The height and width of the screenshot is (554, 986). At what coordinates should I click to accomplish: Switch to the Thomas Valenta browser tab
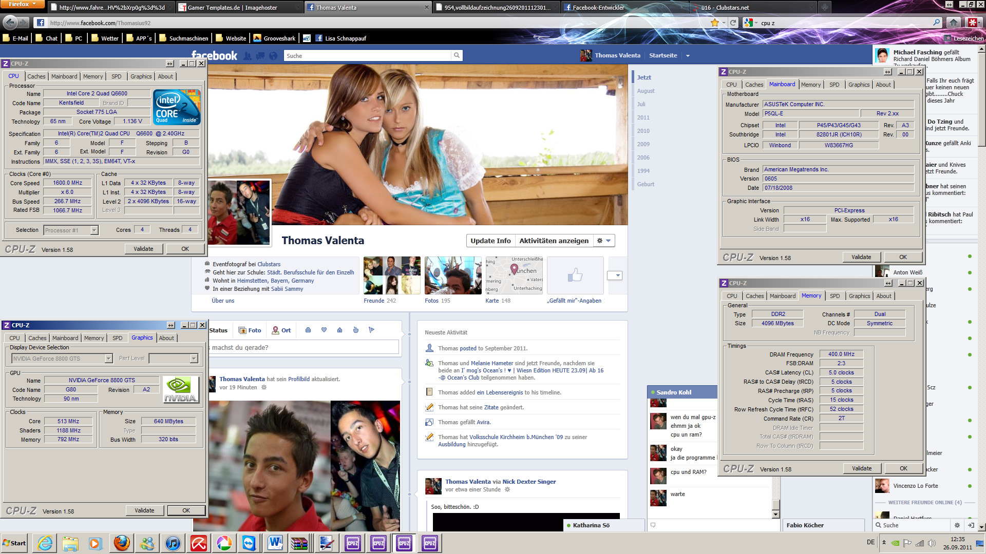coord(368,8)
